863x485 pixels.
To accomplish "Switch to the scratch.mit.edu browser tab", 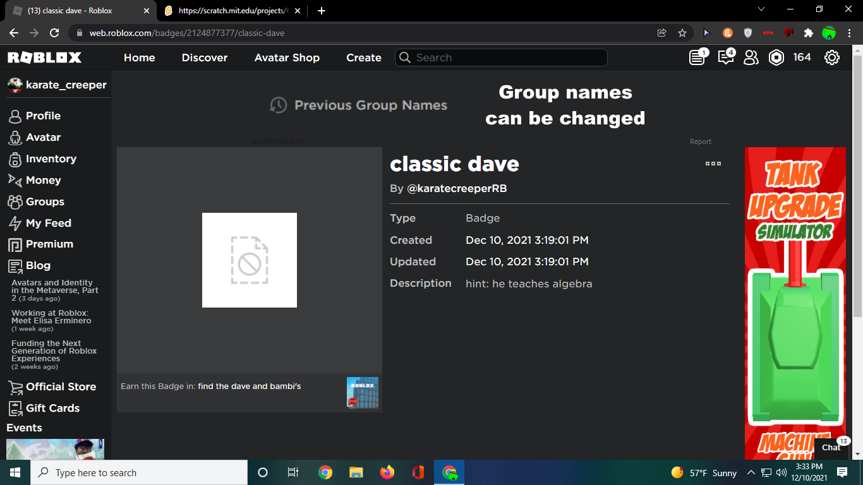I will [x=231, y=11].
